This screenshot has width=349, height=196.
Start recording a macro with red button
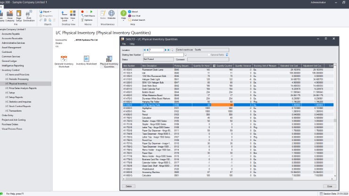click(83, 12)
